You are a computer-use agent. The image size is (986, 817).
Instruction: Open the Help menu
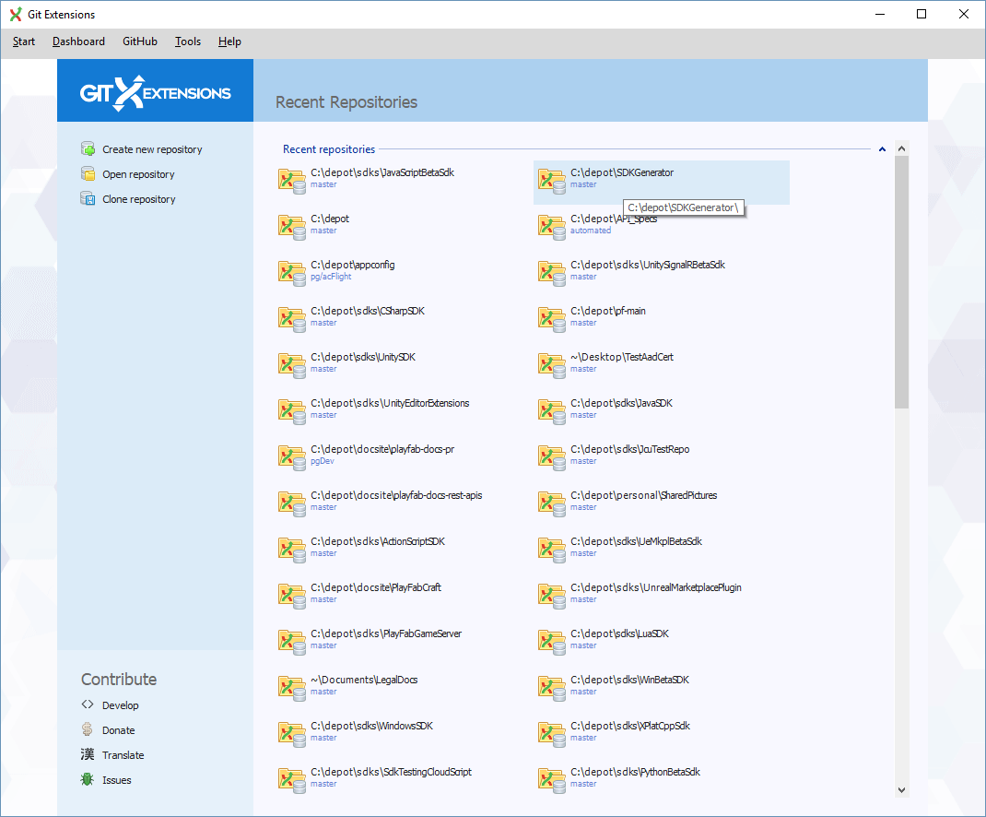pos(229,41)
